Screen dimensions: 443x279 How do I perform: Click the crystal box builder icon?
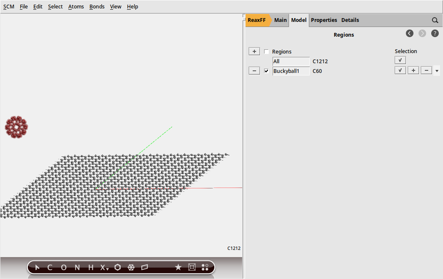[x=192, y=267]
